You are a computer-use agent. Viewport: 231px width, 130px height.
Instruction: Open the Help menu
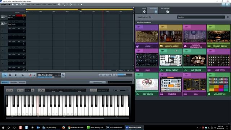pyautogui.click(x=55, y=5)
